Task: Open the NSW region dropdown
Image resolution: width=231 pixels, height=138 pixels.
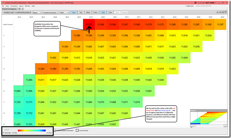Action: [65, 13]
